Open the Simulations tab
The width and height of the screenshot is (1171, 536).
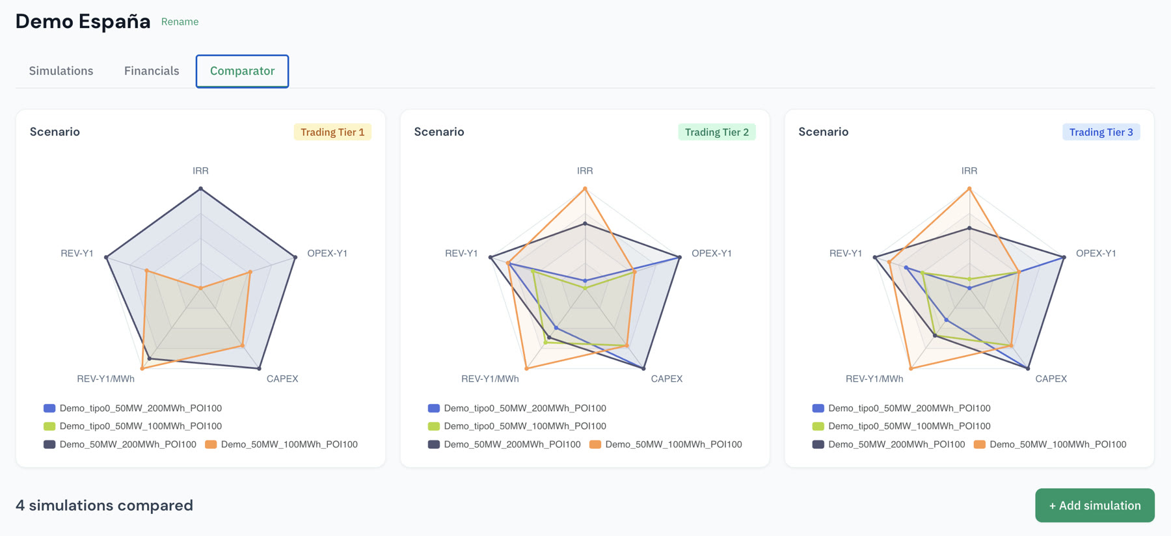(x=61, y=71)
